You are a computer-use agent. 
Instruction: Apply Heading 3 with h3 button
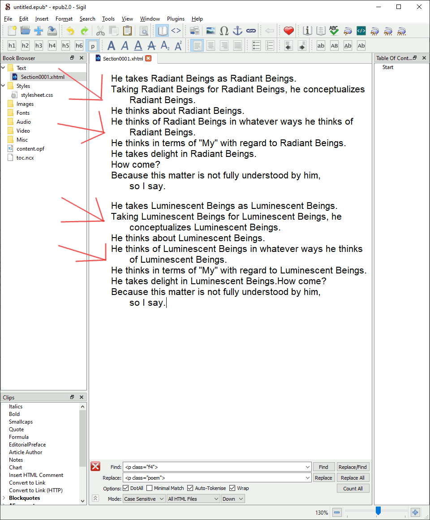(39, 45)
